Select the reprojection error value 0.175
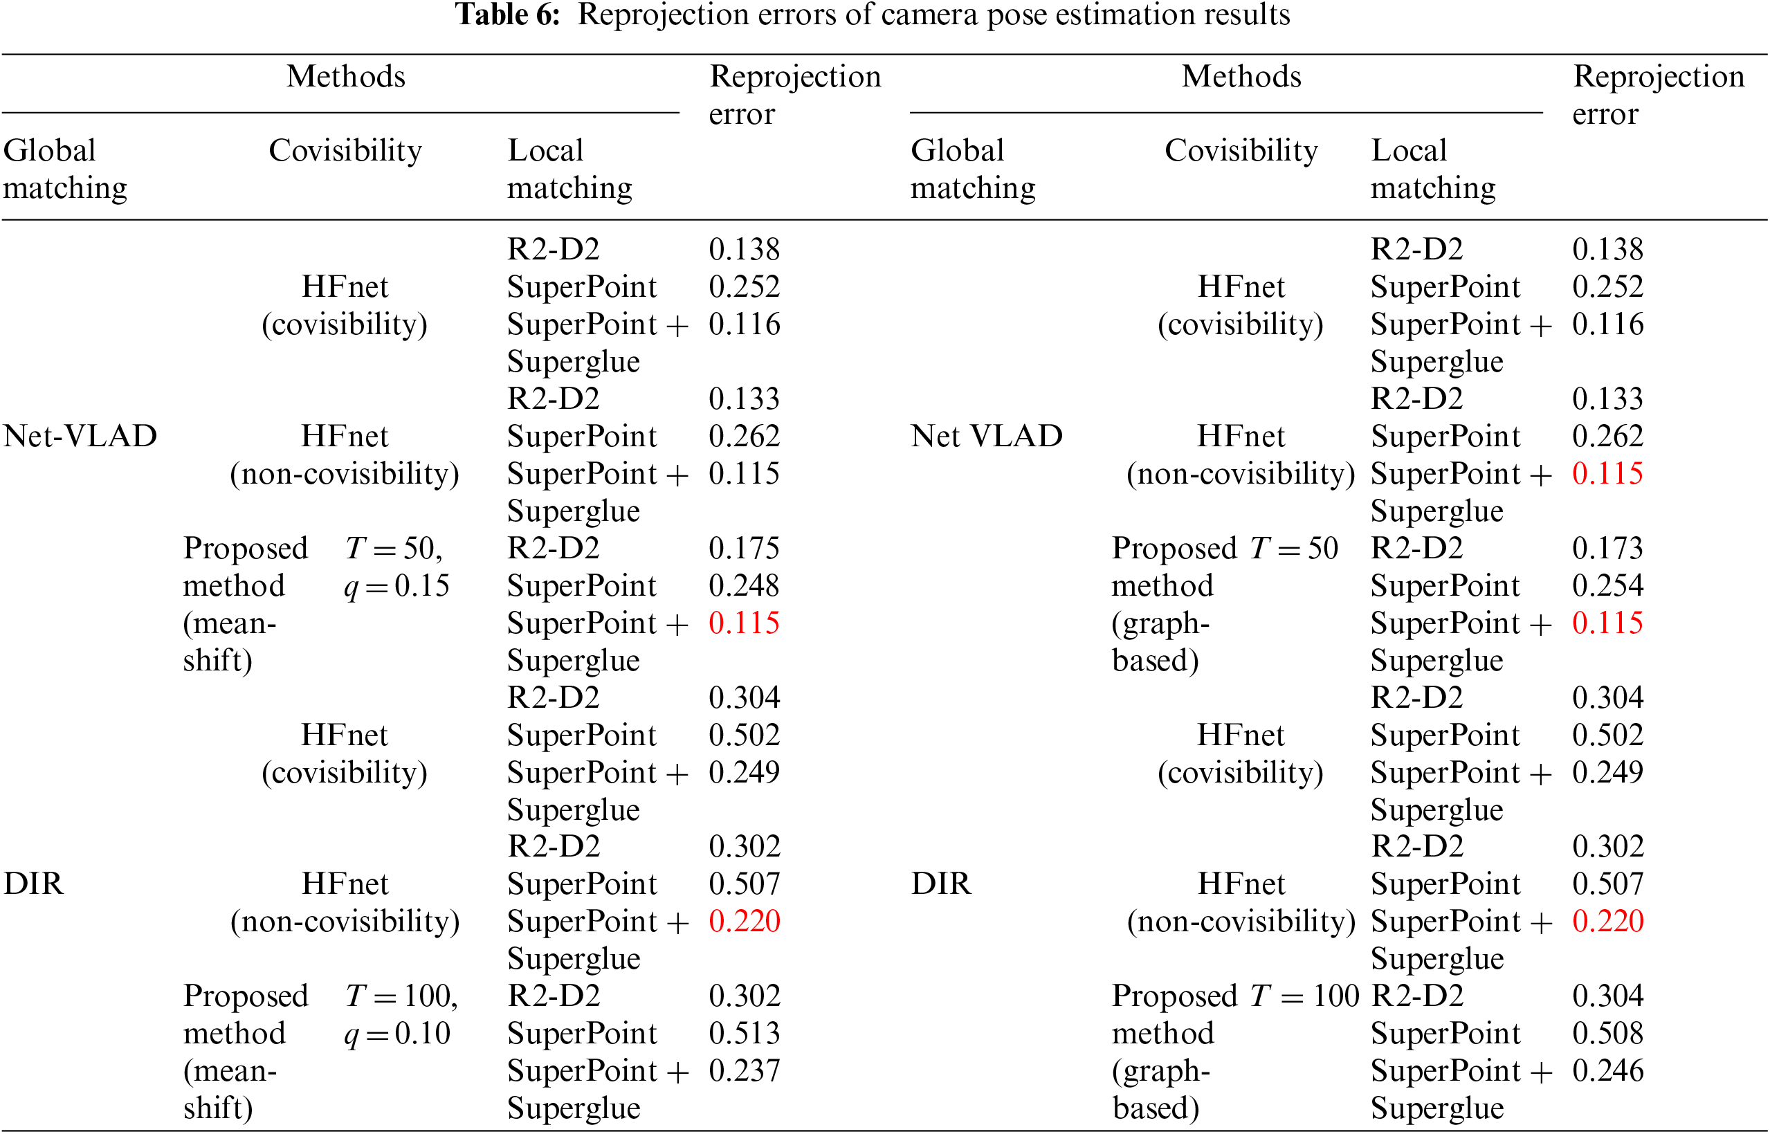 click(x=744, y=549)
